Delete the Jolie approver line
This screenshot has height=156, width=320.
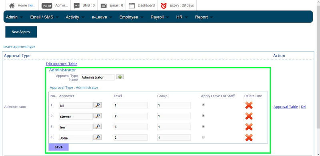pos(249,138)
